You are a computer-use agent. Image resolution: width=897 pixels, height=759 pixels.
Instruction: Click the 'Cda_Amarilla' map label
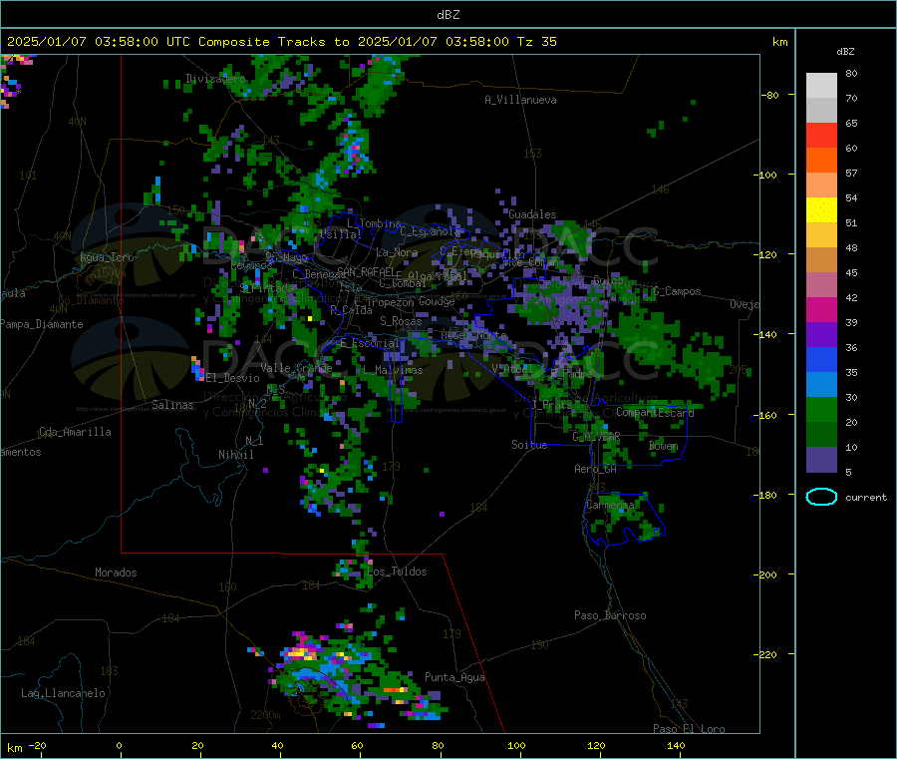(75, 432)
